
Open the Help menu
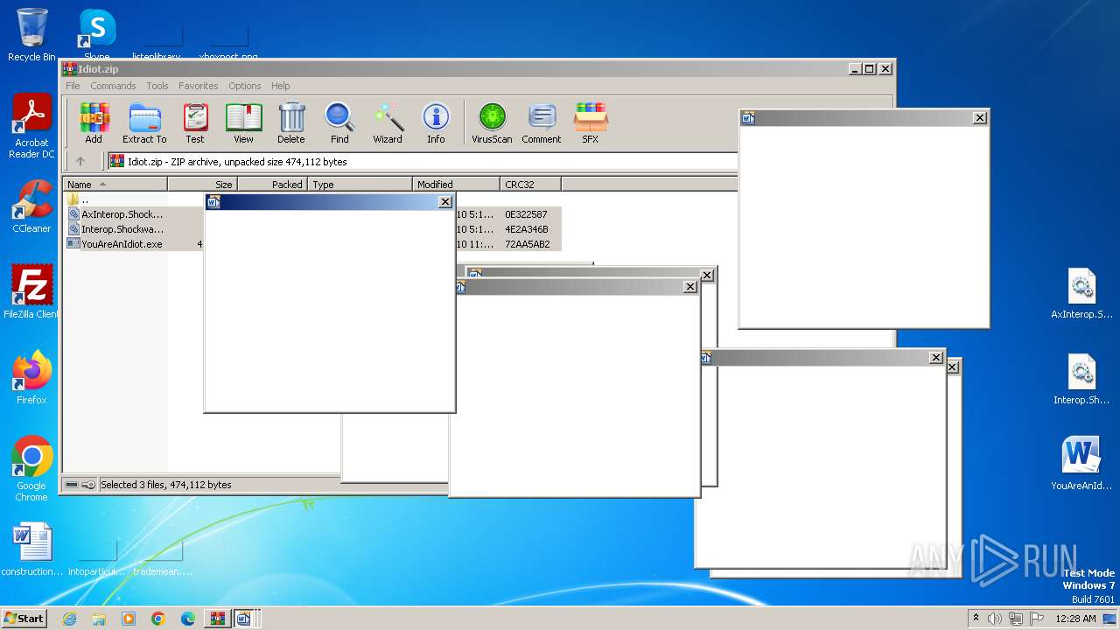(280, 86)
